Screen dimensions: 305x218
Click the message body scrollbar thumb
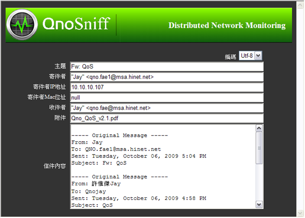coord(259,148)
